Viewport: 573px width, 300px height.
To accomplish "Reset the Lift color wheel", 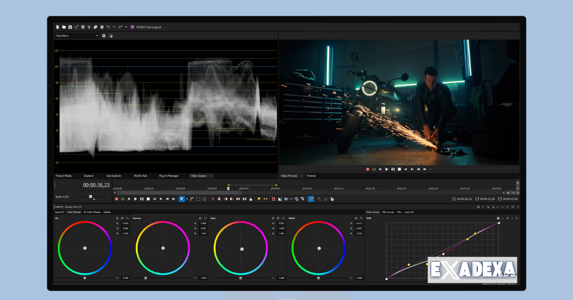I will click(x=127, y=218).
